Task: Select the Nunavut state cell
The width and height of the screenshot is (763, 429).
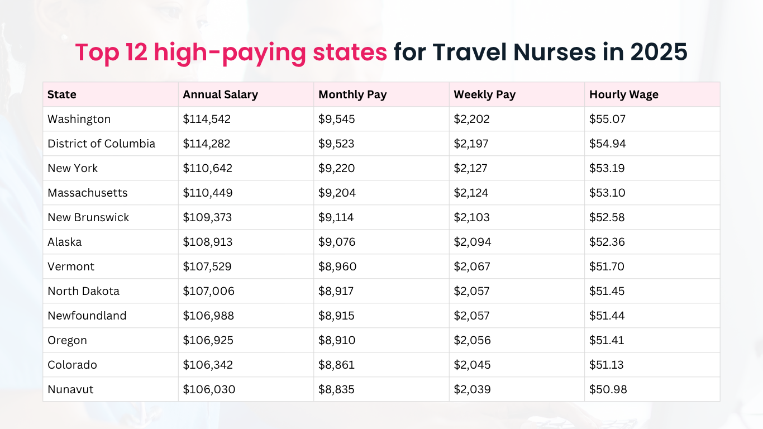Action: point(70,389)
